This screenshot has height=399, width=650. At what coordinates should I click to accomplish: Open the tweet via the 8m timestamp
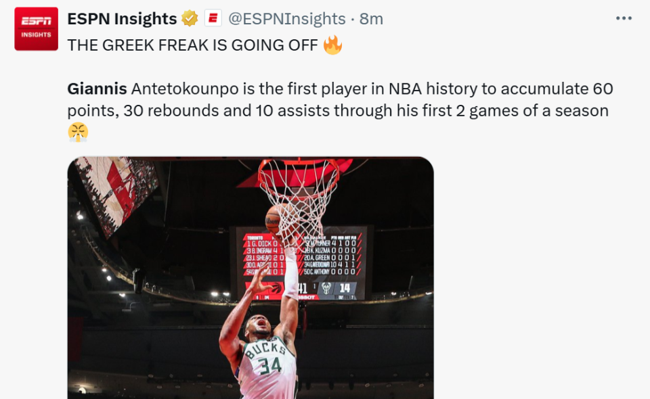(x=371, y=19)
